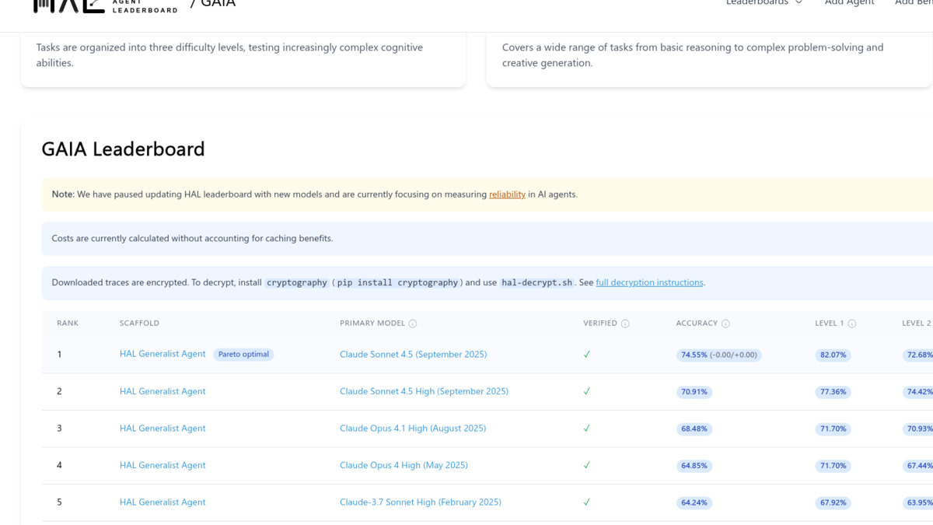
Task: Open HAL Generalist Agent link in rank 3 row
Action: tap(162, 428)
